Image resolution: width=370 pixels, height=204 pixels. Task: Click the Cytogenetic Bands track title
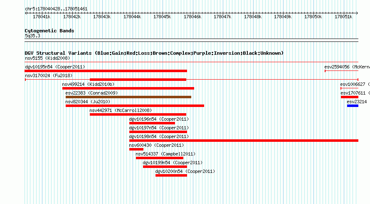click(49, 31)
